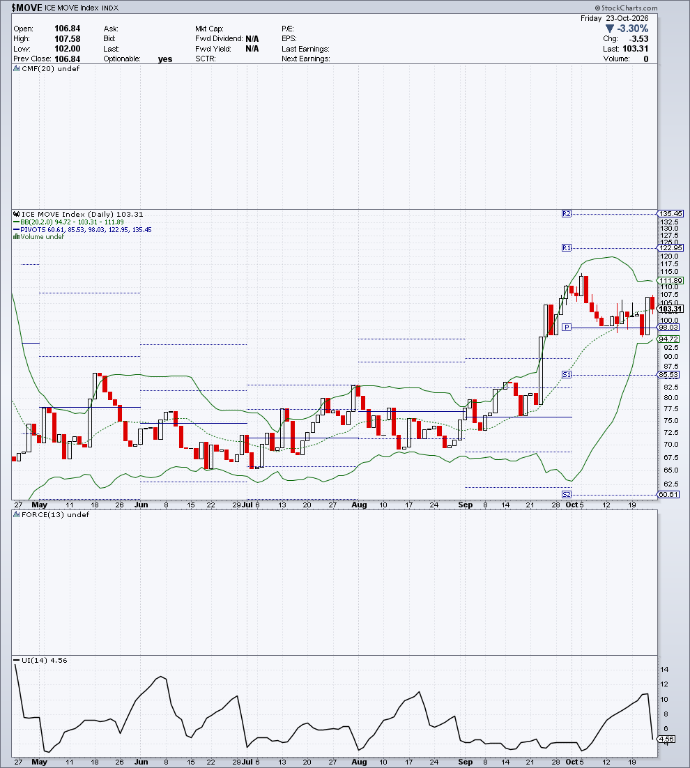
Task: Click the green BB legend line swatch
Action: click(16, 222)
